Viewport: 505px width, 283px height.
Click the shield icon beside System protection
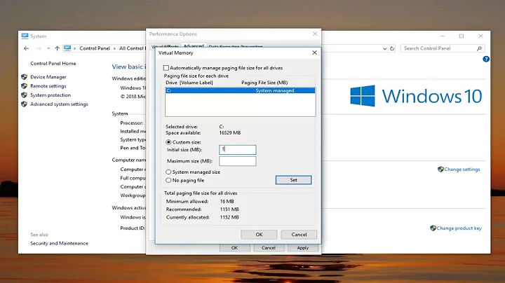(x=24, y=95)
